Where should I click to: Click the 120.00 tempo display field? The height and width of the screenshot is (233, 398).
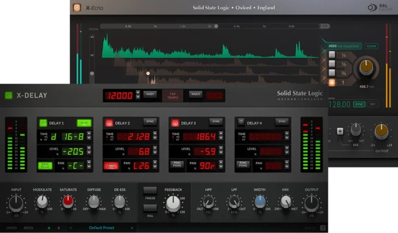pos(119,95)
